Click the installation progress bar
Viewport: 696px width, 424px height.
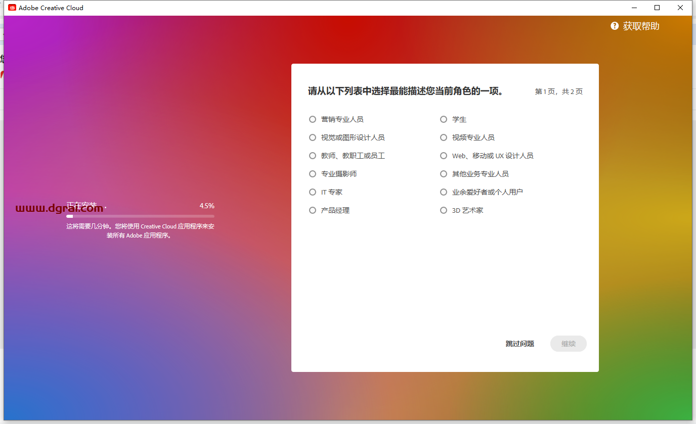(x=140, y=216)
